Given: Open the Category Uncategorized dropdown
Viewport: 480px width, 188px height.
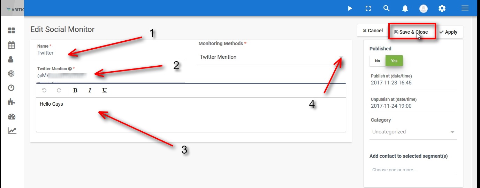Looking at the screenshot, I should tap(413, 132).
